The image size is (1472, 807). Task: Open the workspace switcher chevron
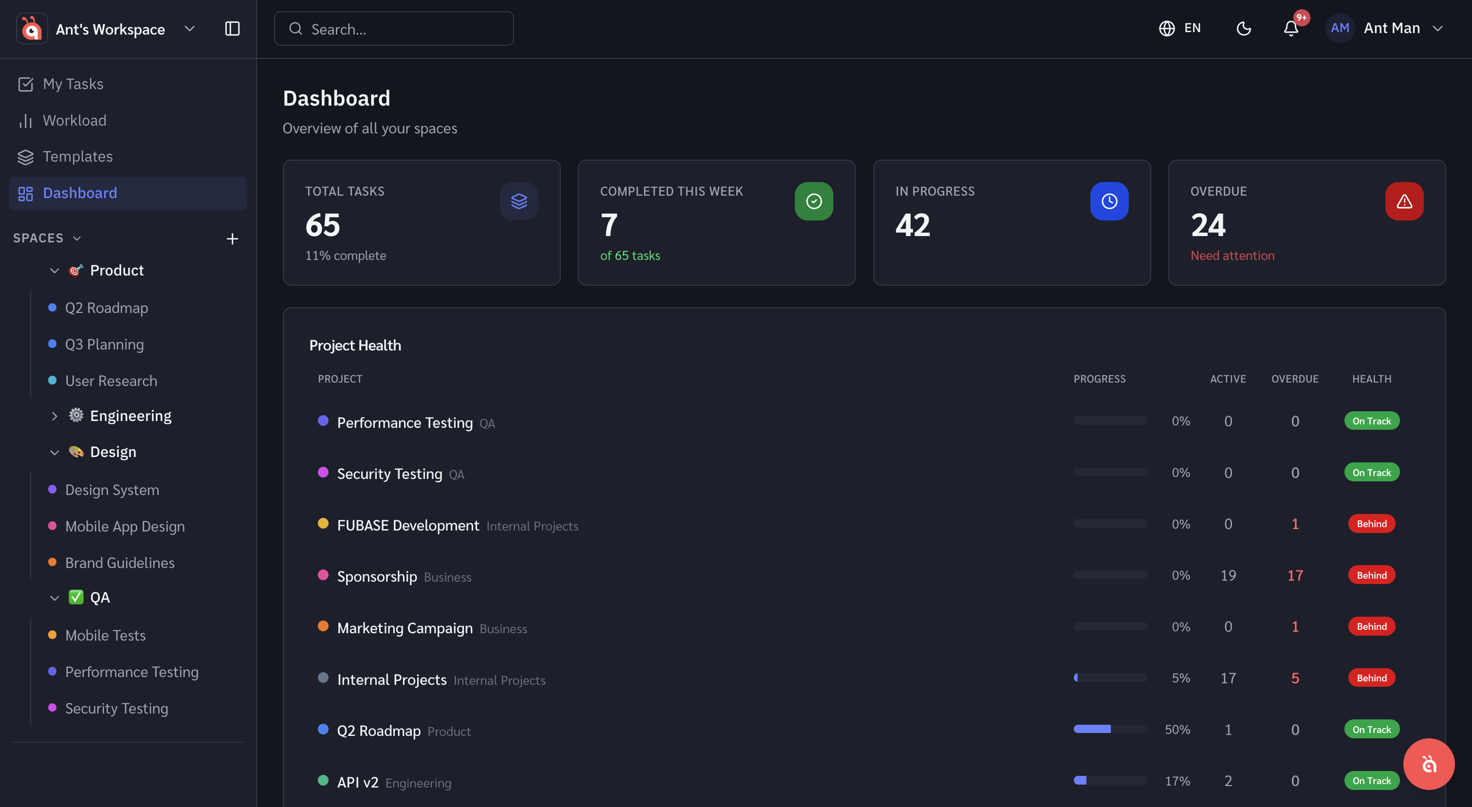(190, 29)
